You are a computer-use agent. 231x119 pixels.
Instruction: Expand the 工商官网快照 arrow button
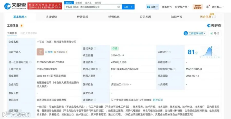pyautogui.click(x=195, y=33)
